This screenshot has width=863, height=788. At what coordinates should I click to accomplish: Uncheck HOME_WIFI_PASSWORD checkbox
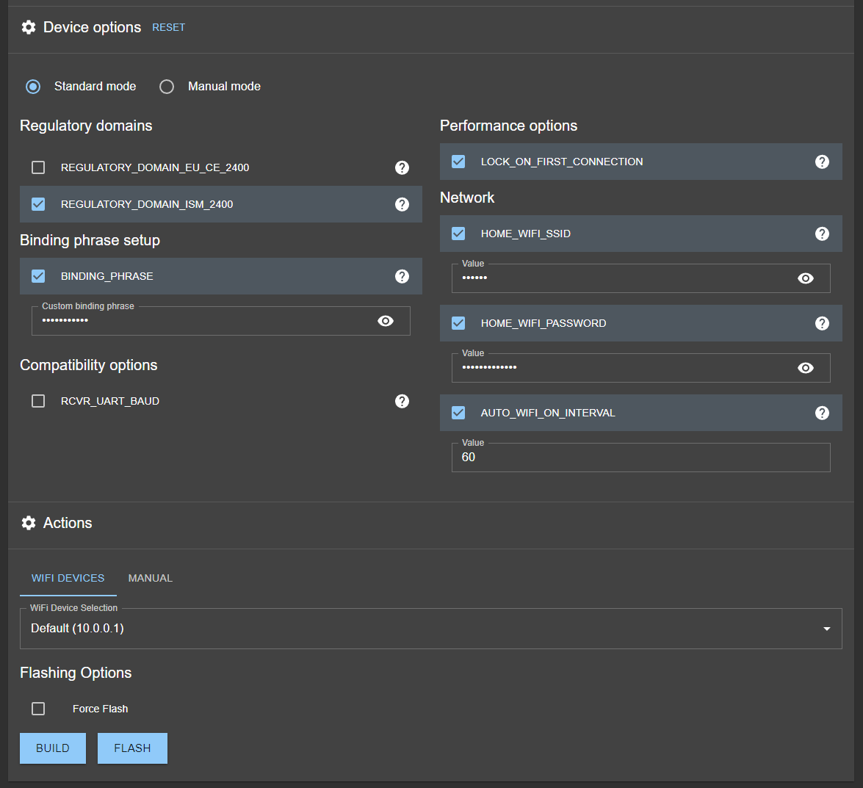pos(458,324)
